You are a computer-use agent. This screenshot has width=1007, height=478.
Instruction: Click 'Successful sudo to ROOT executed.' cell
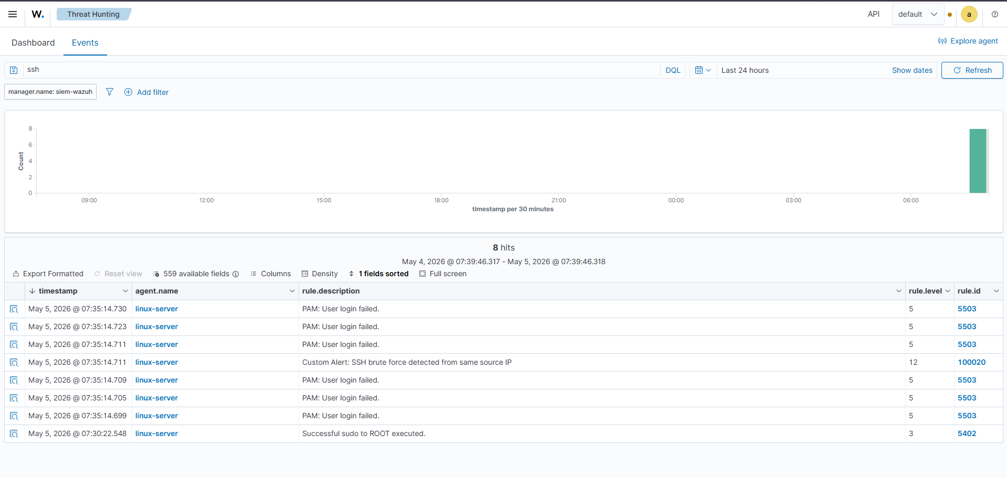364,433
